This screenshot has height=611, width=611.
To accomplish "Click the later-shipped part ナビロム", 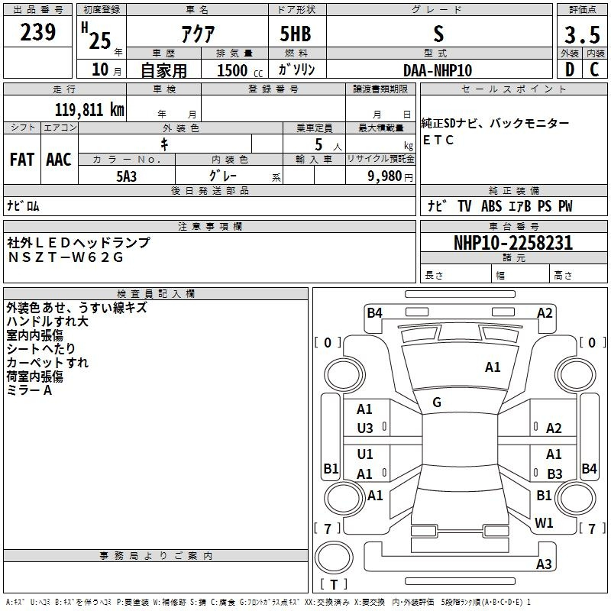I will pos(23,205).
